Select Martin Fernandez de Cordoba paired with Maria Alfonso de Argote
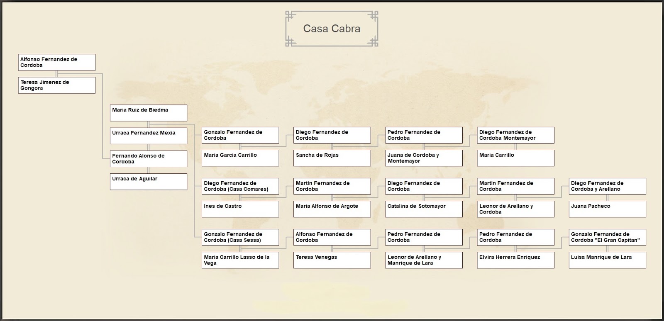The image size is (664, 321). coord(332,186)
